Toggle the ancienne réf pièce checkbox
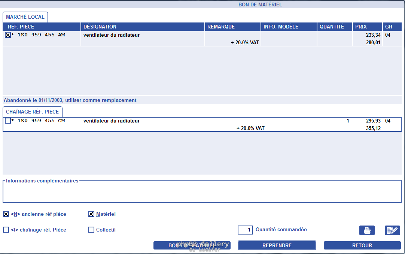405x254 pixels. click(6, 214)
